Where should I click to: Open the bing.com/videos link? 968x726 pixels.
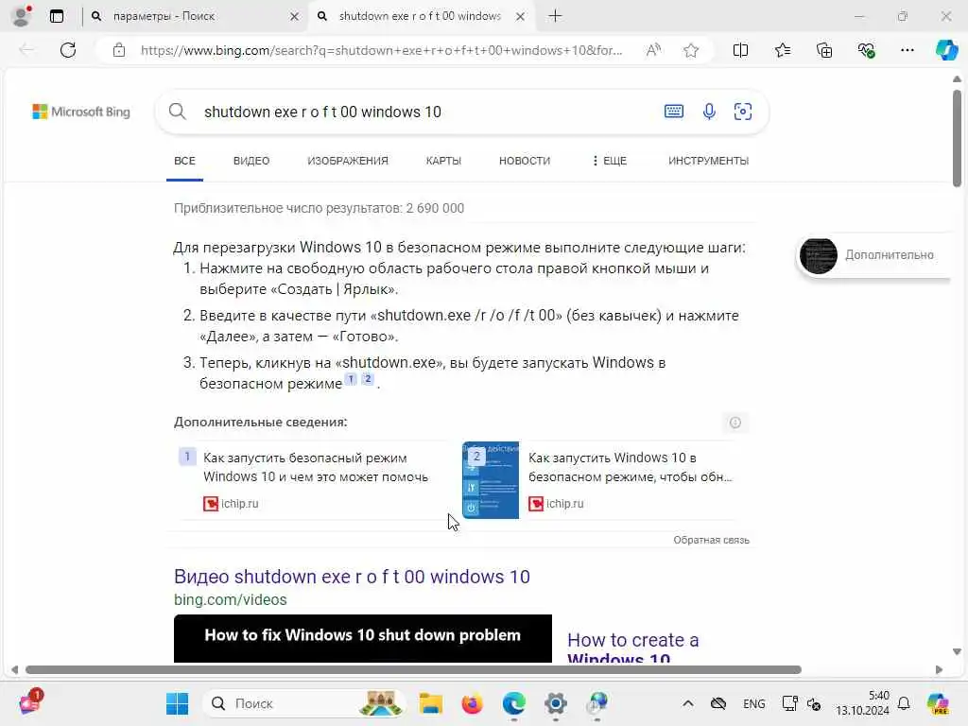point(231,600)
